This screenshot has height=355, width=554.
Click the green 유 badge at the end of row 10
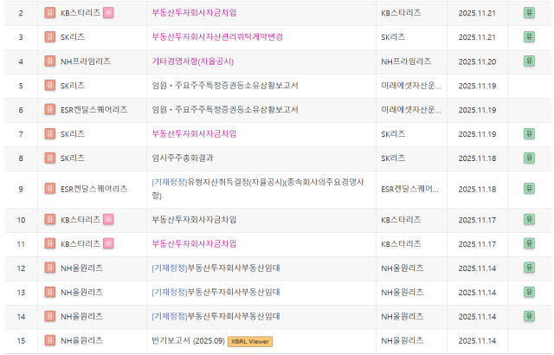pos(529,219)
